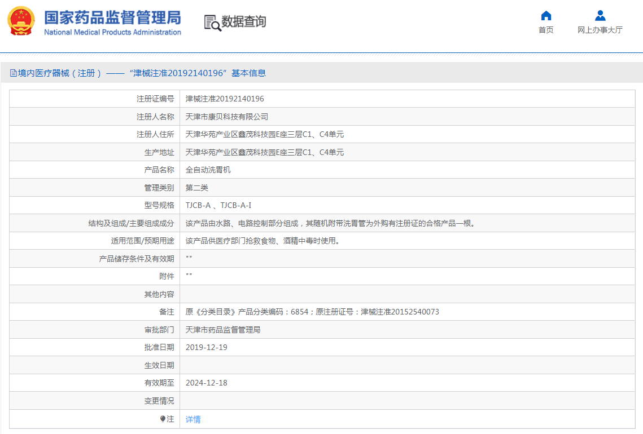Open the 详情 link
The image size is (643, 434).
193,419
